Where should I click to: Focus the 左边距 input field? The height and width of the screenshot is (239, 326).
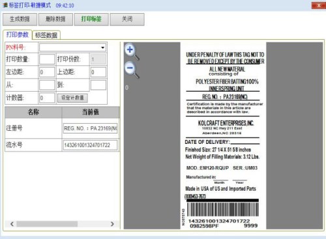[47, 72]
